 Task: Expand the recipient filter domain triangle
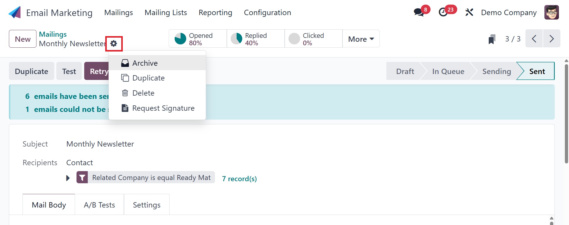[68, 178]
